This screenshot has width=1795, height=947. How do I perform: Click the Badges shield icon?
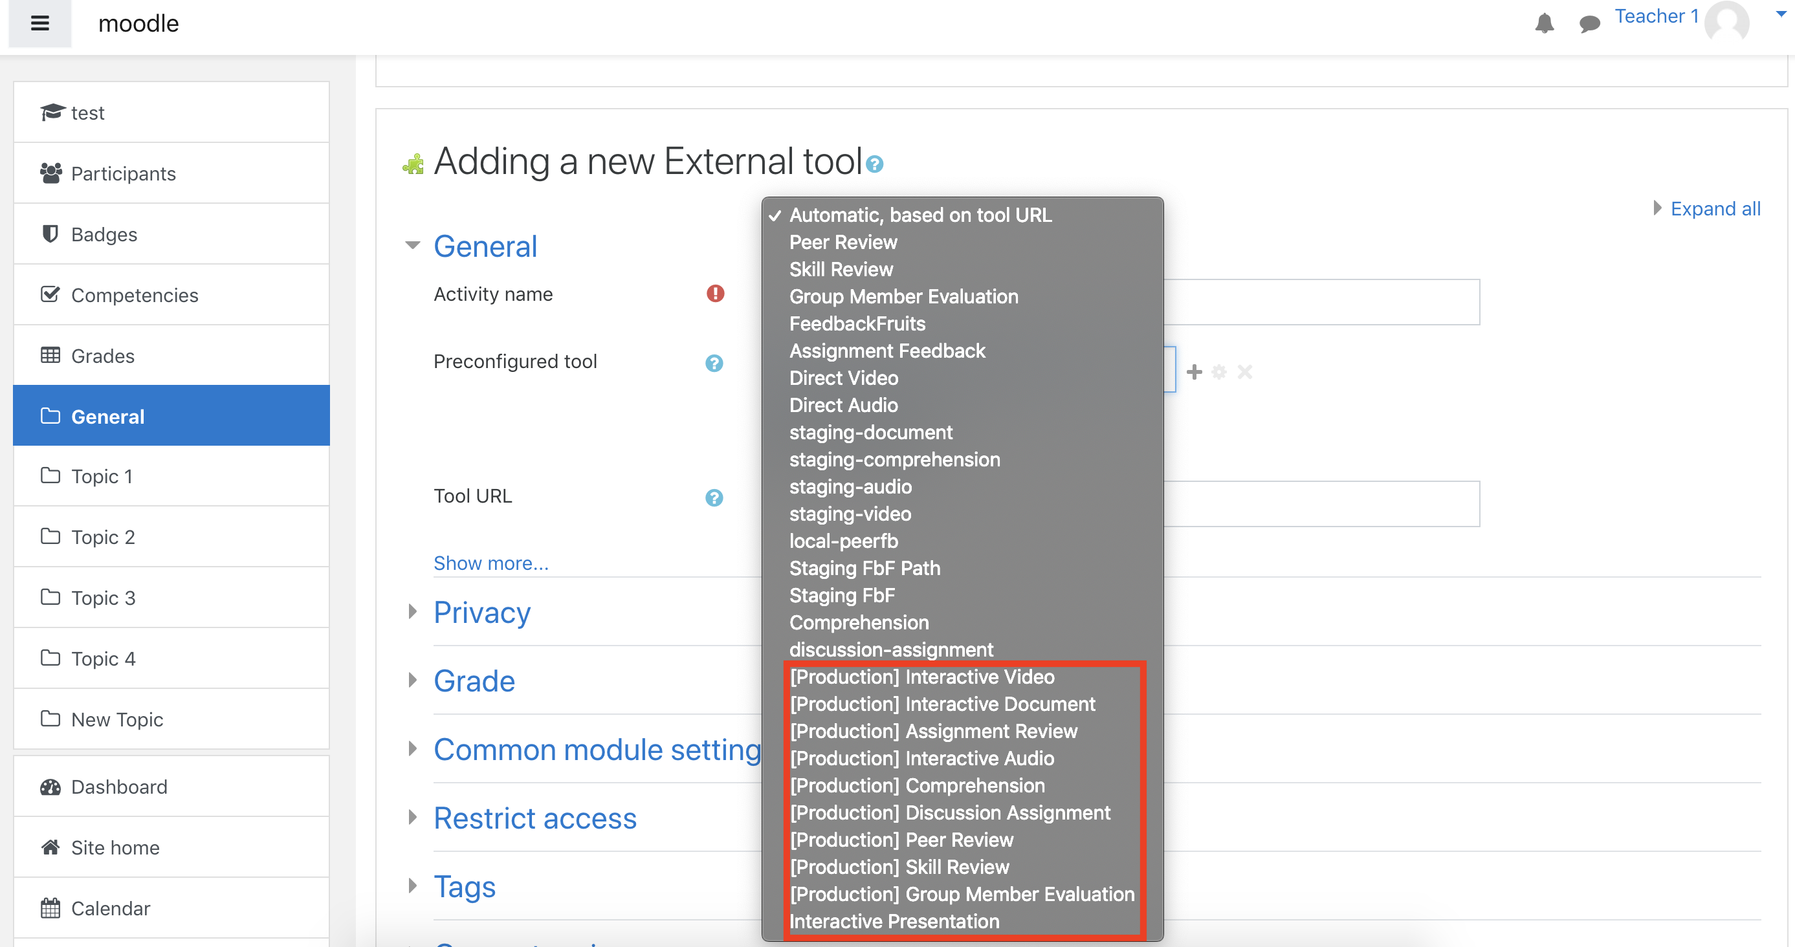coord(50,234)
